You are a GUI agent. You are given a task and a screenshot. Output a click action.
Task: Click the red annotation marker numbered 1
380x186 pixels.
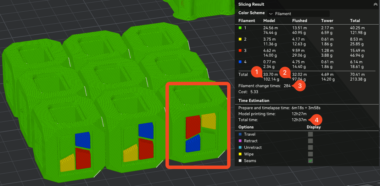tap(257, 73)
